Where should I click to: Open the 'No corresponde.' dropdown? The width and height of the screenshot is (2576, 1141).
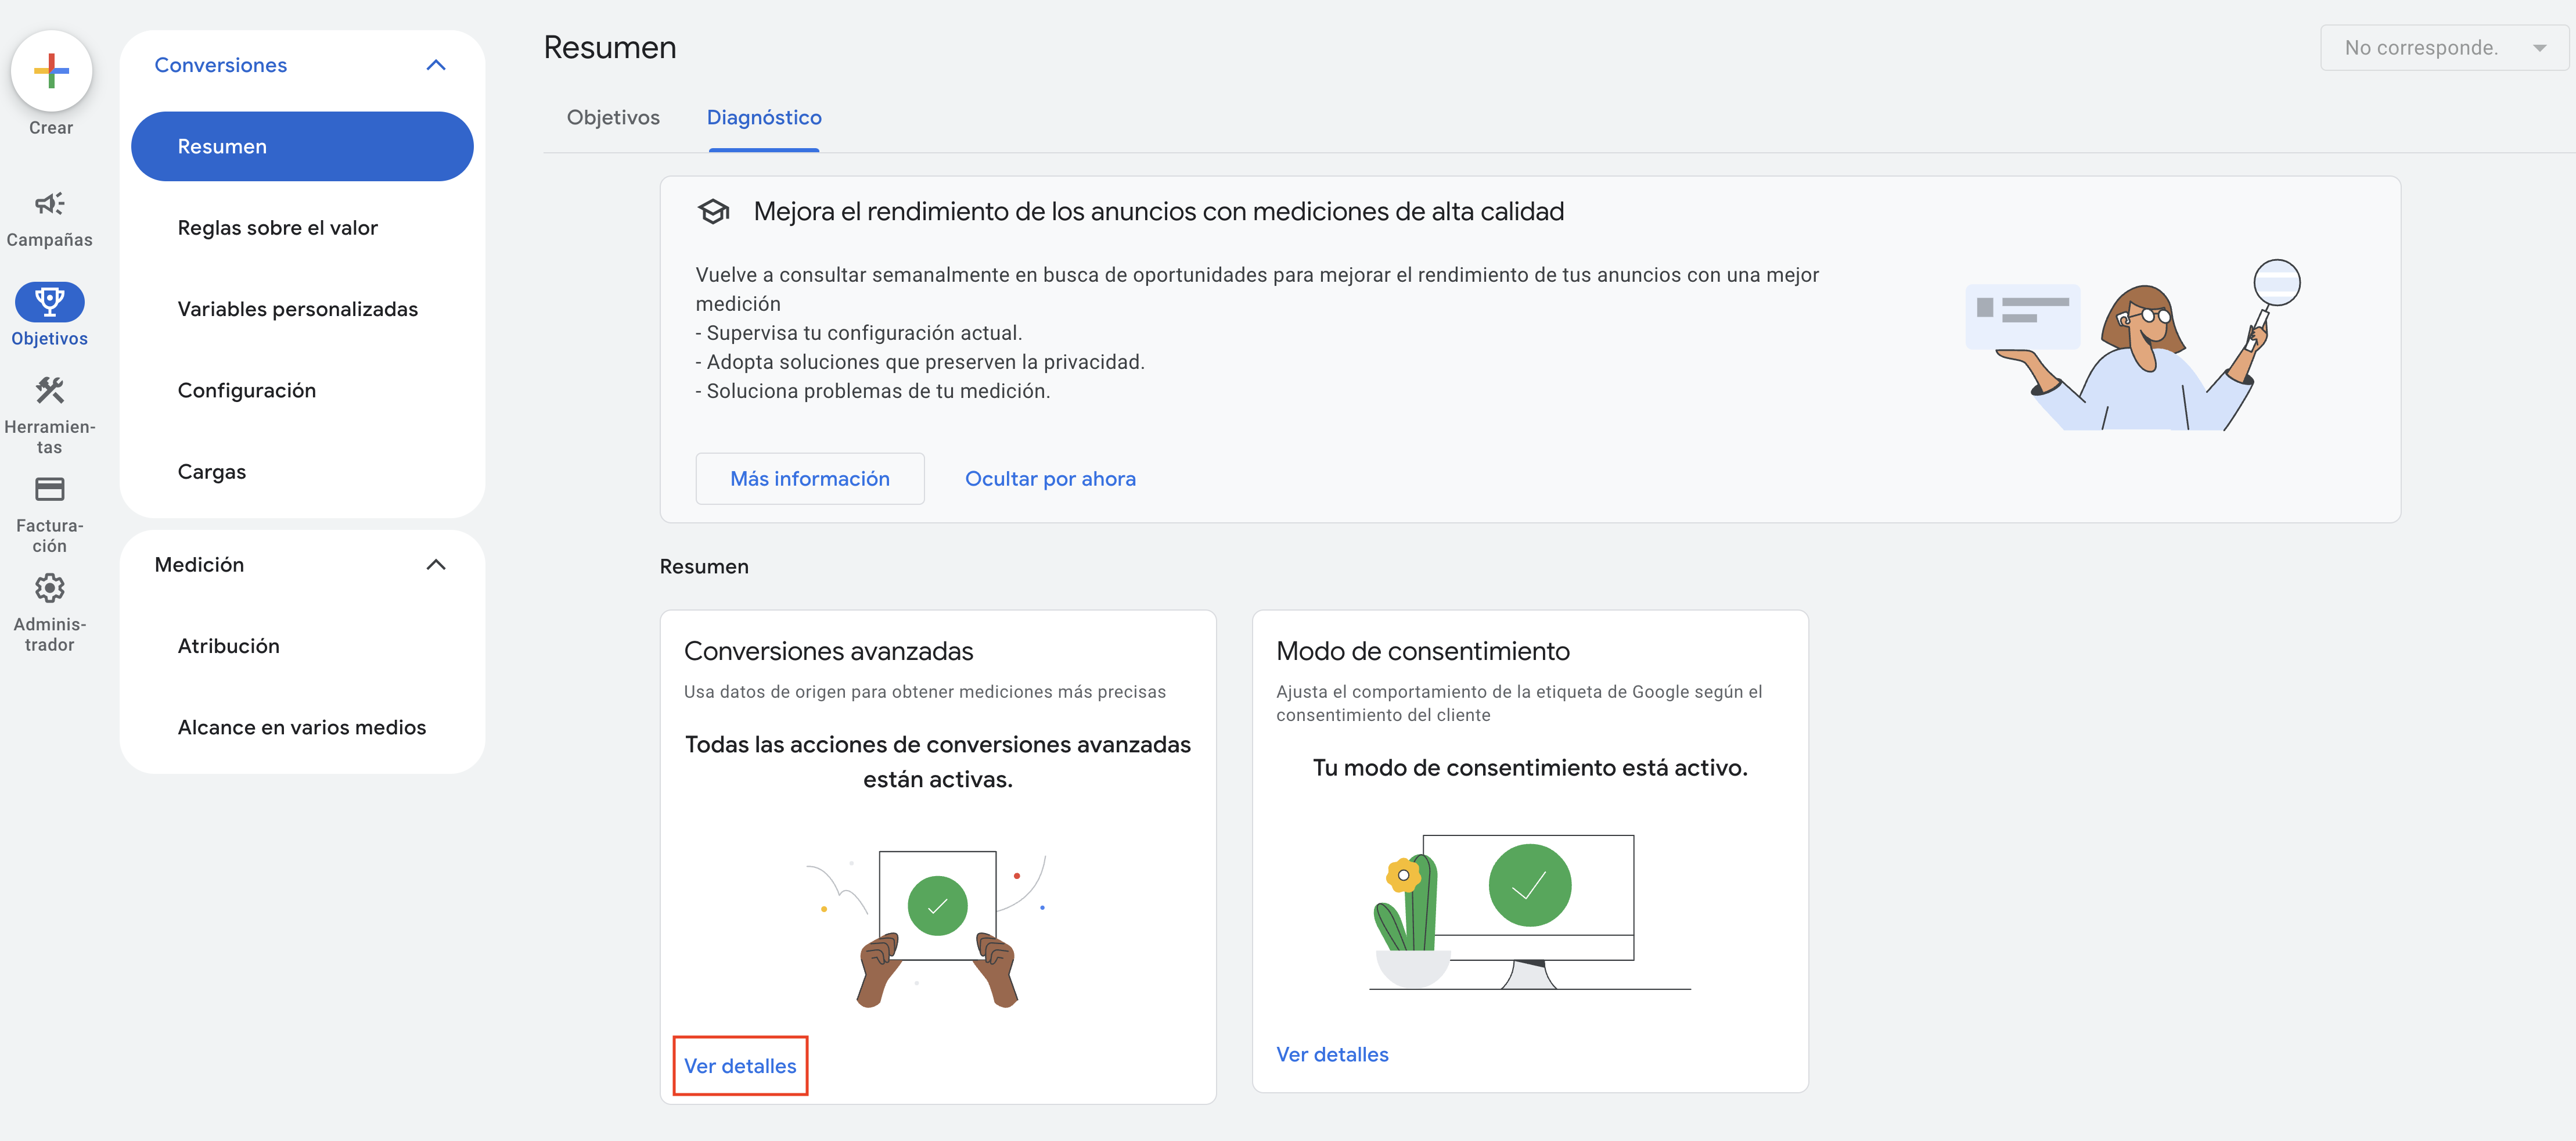pyautogui.click(x=2443, y=48)
